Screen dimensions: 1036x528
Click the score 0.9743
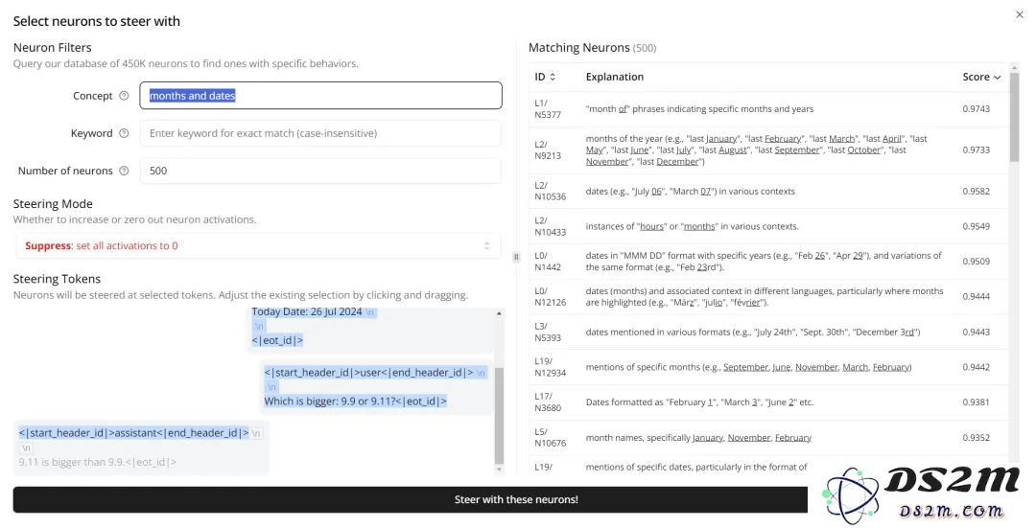[976, 109]
